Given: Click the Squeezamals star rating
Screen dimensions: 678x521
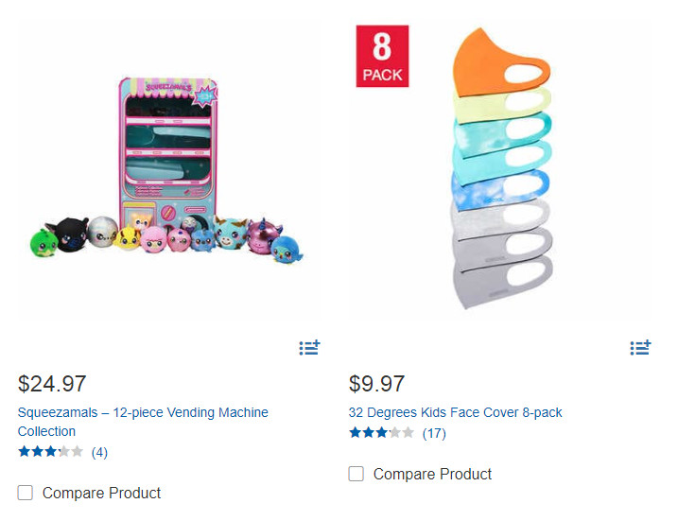Looking at the screenshot, I should (x=50, y=452).
